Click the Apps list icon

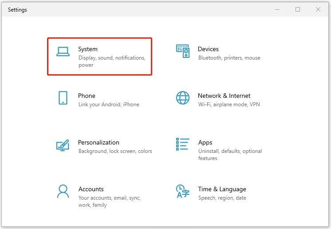tap(183, 144)
